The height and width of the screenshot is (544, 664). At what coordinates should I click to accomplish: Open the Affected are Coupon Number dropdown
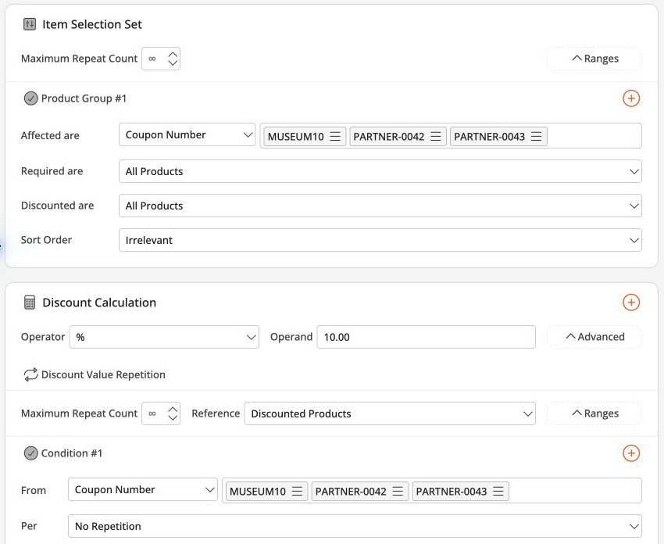tap(187, 134)
